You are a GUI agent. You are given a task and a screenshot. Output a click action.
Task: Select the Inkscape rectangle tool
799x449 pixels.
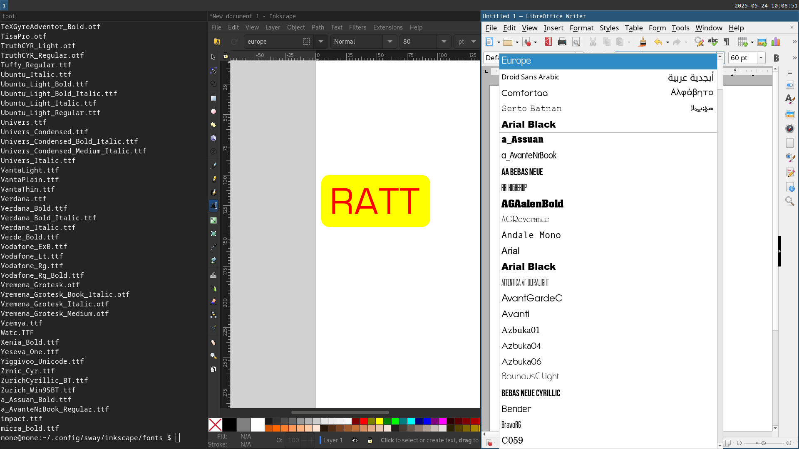(x=213, y=98)
